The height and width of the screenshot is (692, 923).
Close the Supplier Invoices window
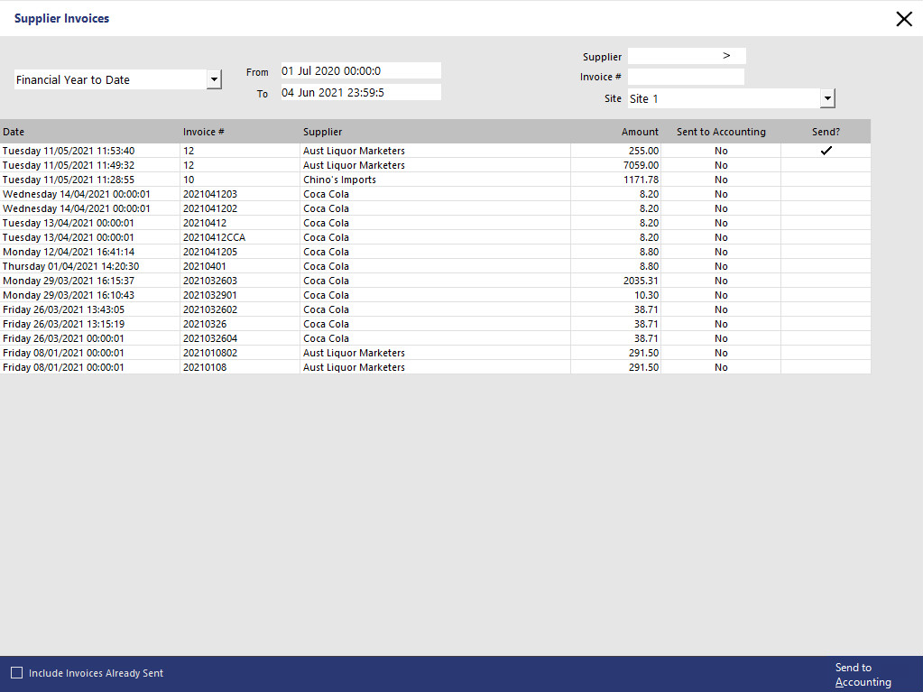[x=903, y=18]
